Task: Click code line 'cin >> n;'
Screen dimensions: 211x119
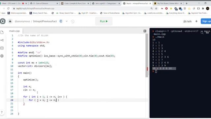Action: pos(29,90)
